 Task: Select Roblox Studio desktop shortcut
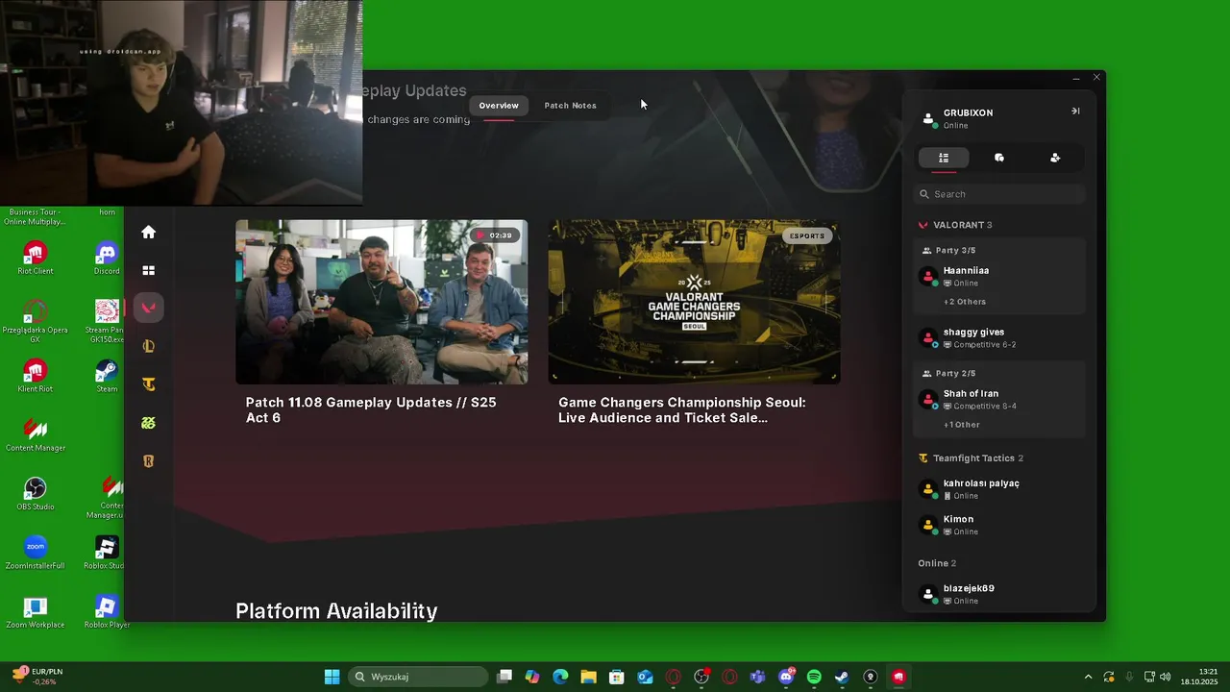(106, 553)
